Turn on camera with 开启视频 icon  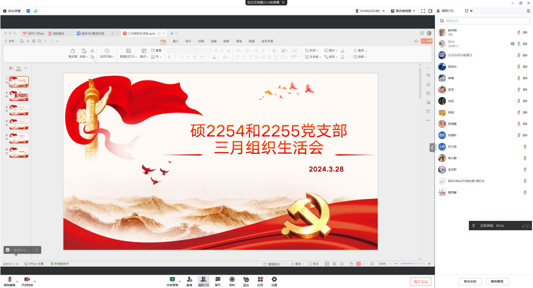[27, 280]
